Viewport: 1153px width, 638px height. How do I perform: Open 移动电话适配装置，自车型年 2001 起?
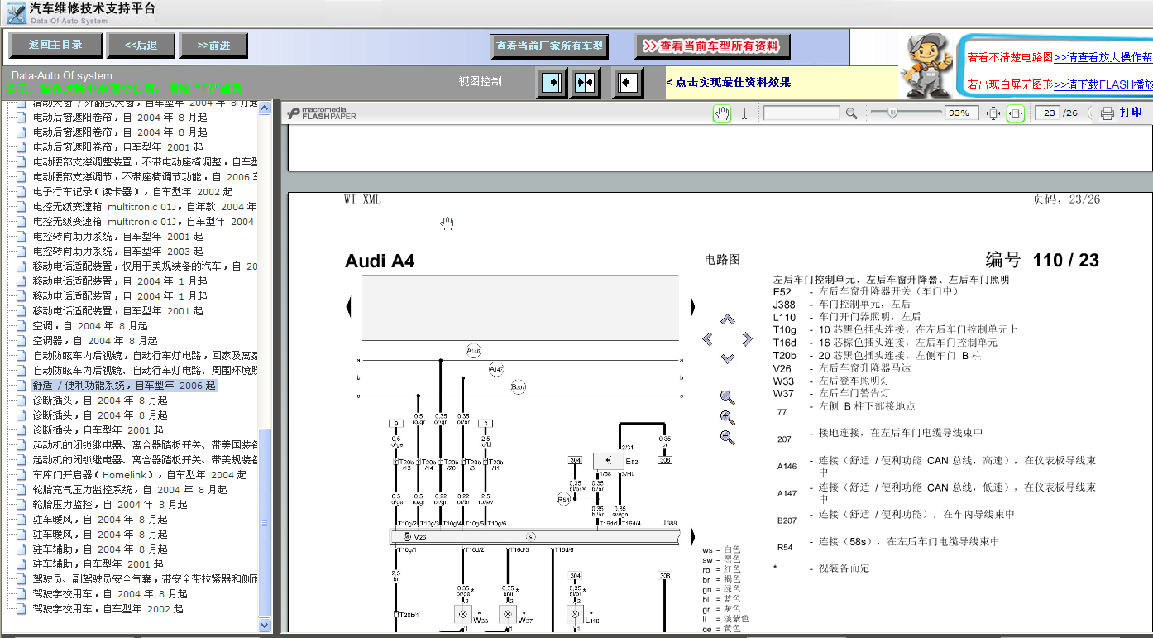(x=117, y=311)
